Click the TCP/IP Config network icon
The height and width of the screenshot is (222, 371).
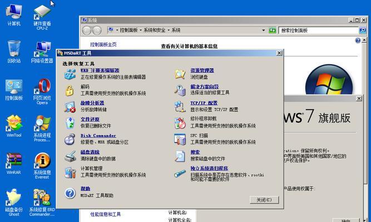coord(180,107)
